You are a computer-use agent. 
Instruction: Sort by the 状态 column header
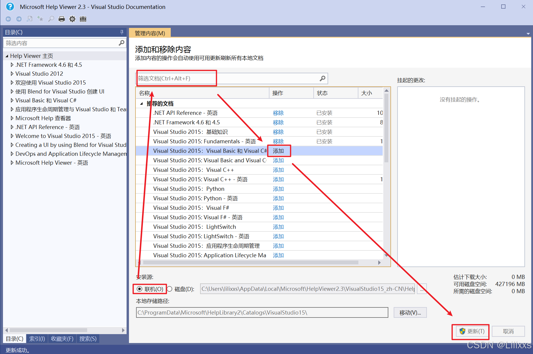pyautogui.click(x=336, y=93)
